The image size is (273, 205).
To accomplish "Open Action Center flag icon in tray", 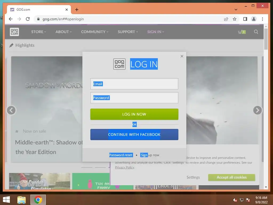I will click(248, 200).
